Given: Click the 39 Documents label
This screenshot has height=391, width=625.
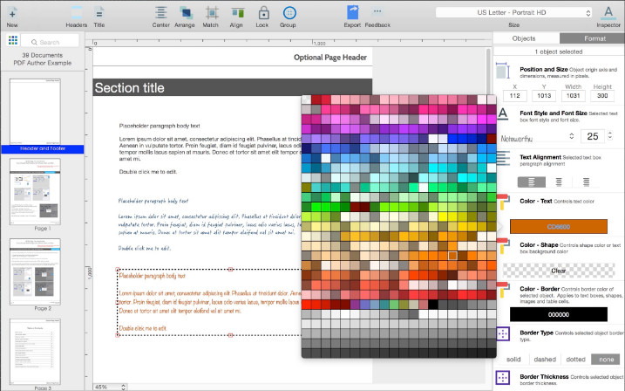Looking at the screenshot, I should (42, 55).
